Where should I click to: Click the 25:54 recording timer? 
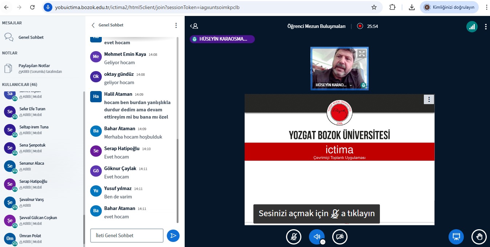pyautogui.click(x=373, y=26)
